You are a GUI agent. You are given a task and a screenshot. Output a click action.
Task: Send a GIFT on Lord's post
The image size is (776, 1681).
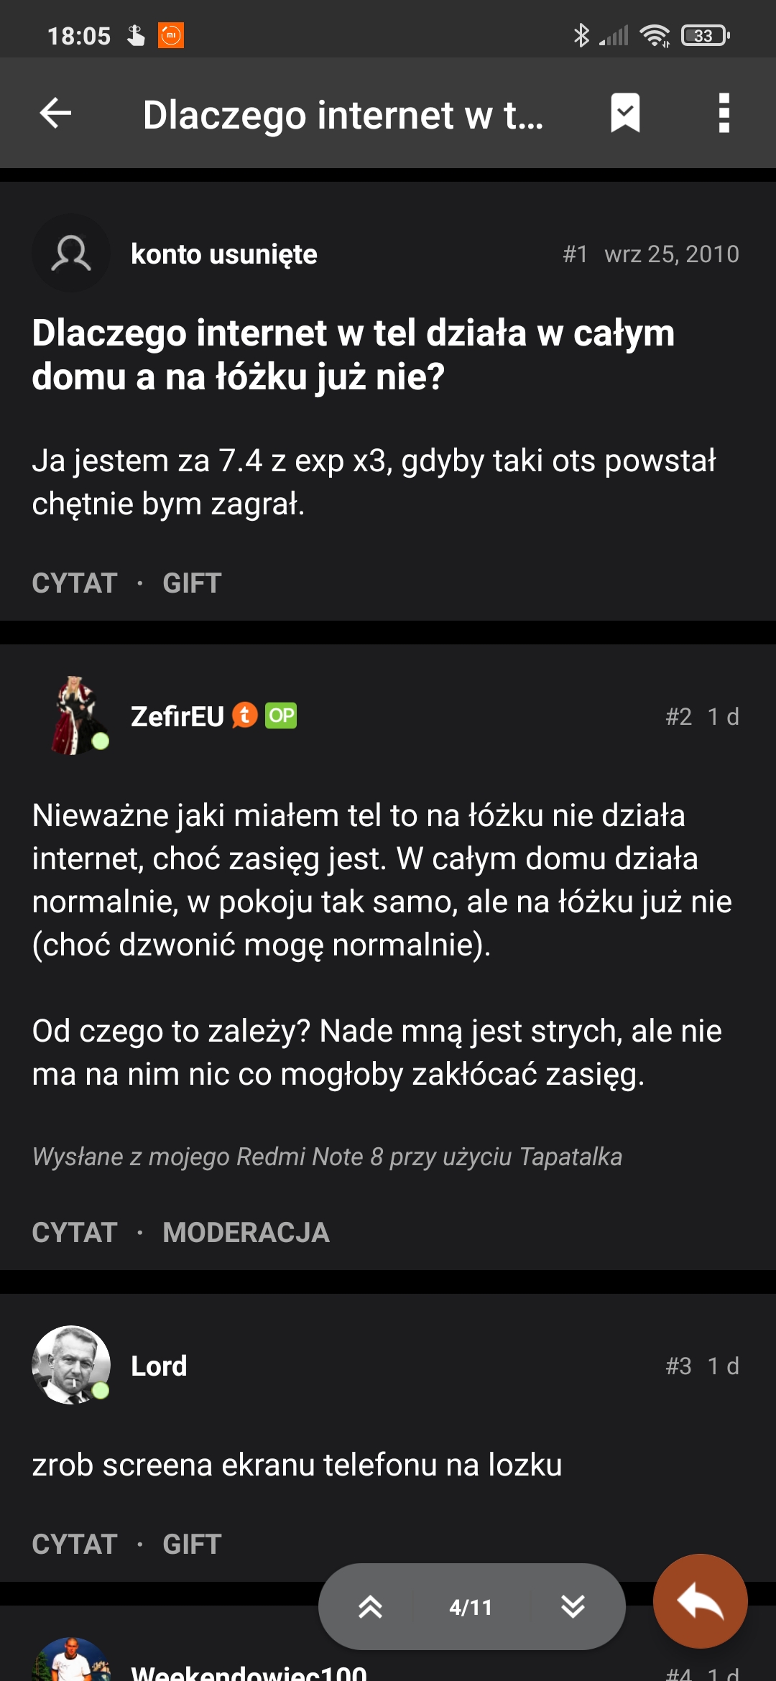point(192,1545)
